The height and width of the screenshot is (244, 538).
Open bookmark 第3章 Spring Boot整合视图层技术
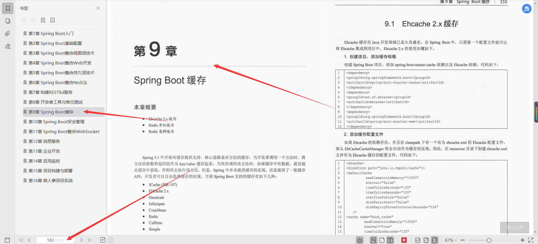tap(64, 53)
